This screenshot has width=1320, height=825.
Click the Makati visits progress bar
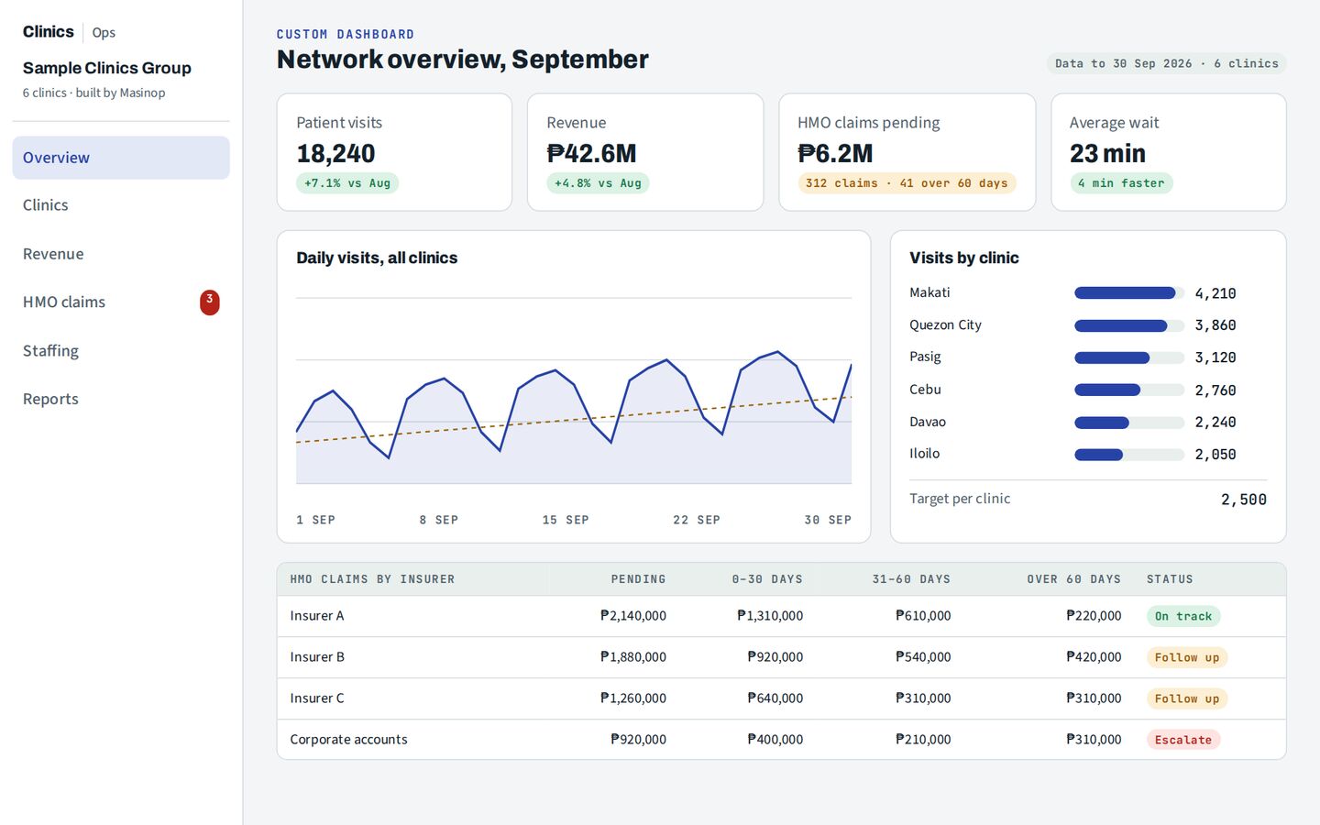click(x=1129, y=293)
